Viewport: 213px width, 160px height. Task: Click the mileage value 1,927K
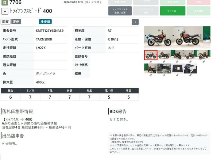pyautogui.click(x=41, y=48)
